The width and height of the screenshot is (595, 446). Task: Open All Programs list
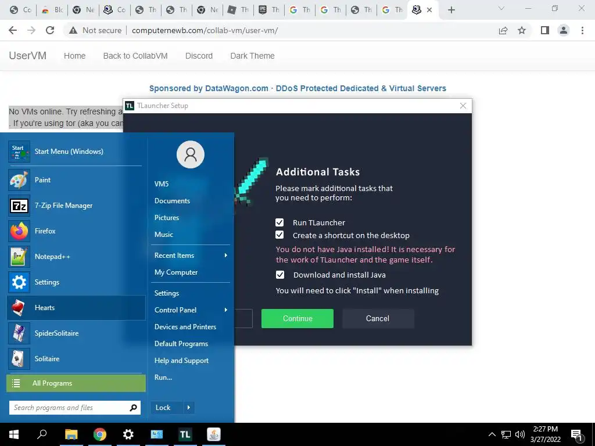[x=76, y=383]
